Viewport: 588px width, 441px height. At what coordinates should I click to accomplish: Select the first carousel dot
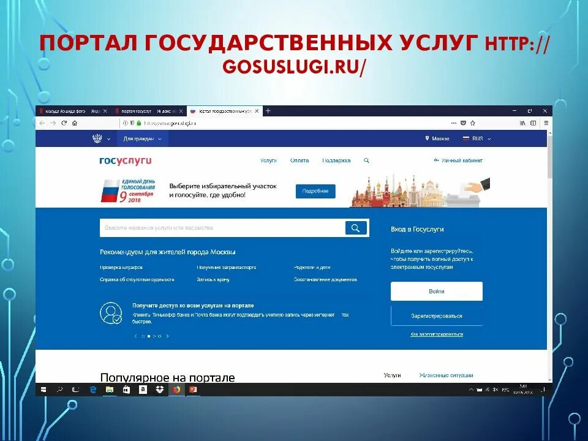click(143, 336)
